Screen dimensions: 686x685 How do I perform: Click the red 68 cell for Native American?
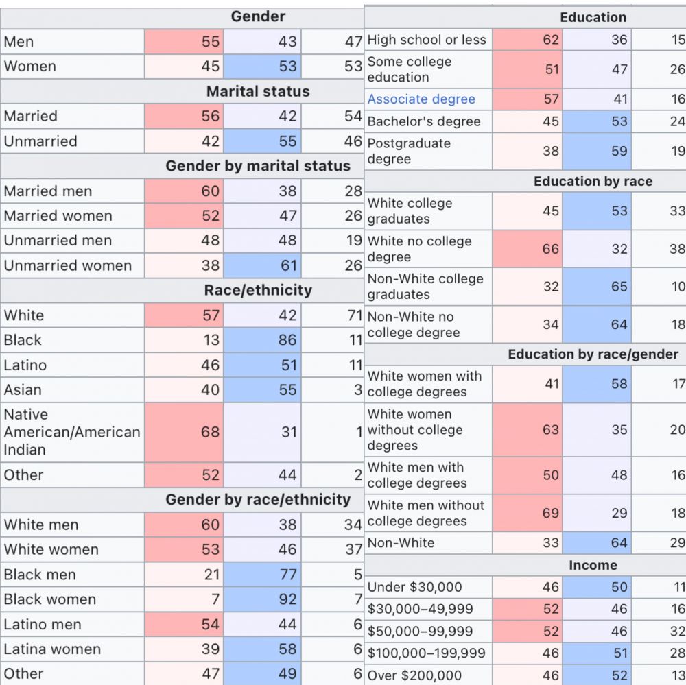pos(184,432)
